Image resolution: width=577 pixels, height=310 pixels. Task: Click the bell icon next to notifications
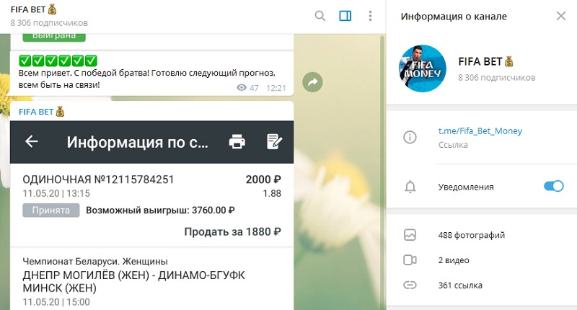pos(410,187)
